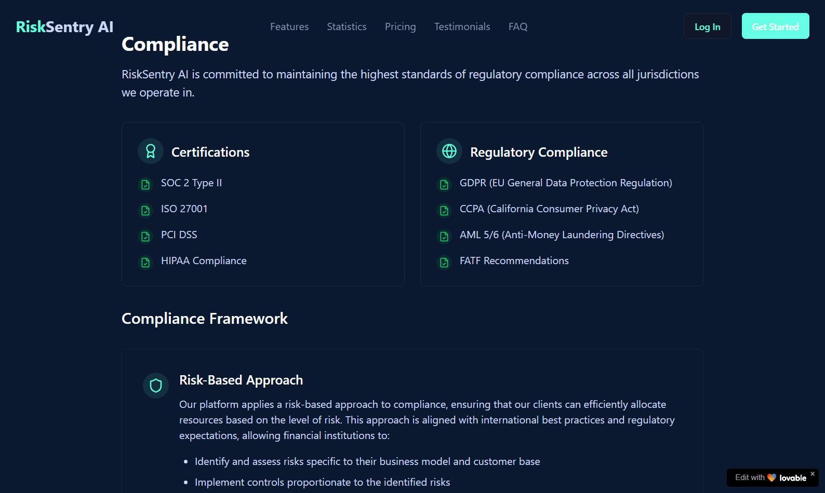
Task: Click the Certifications award ribbon icon
Action: [x=151, y=151]
